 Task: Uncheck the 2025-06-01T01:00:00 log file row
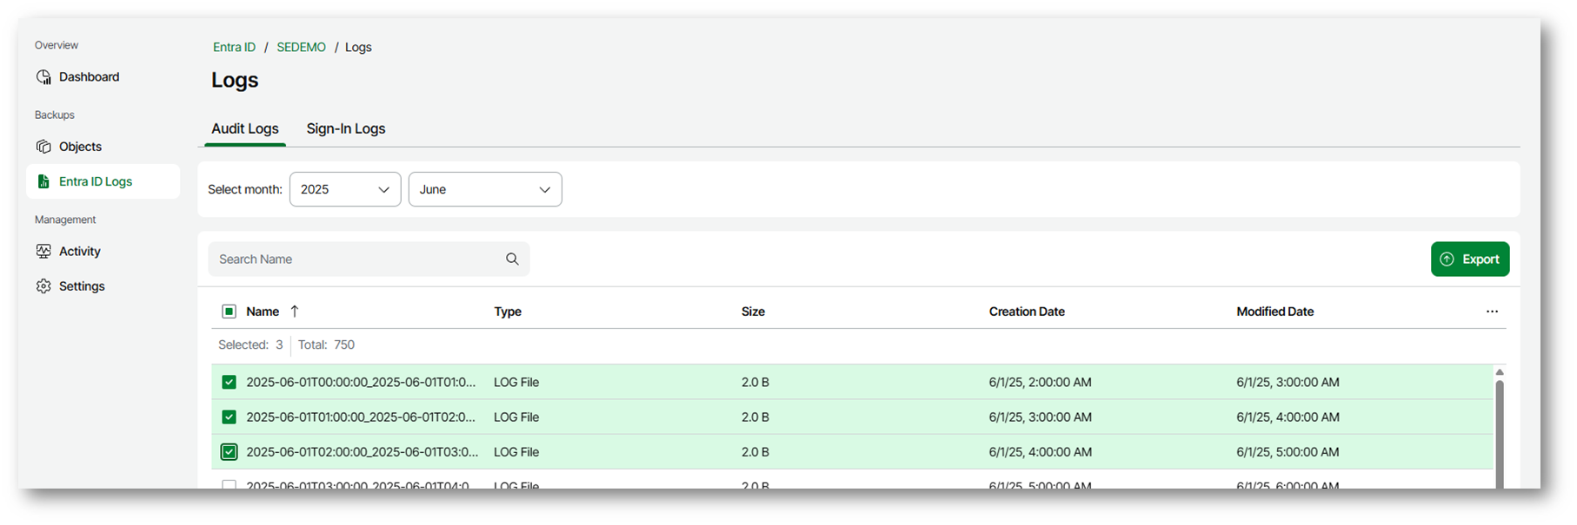(x=229, y=417)
